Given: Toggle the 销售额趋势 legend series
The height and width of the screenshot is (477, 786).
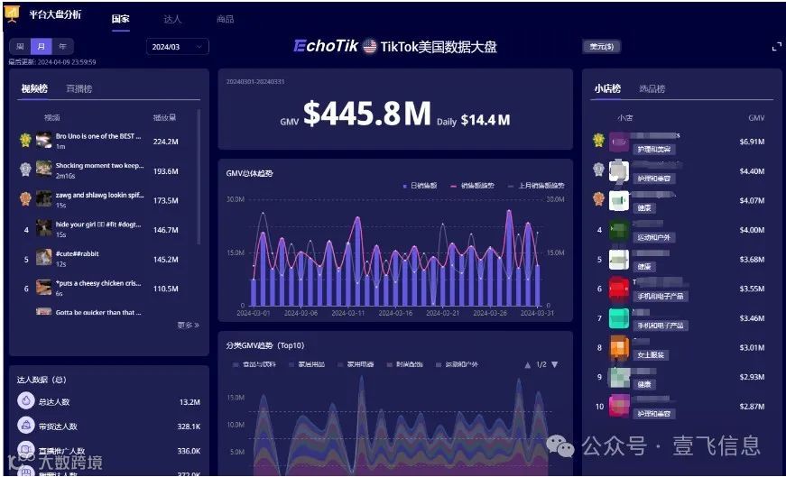Looking at the screenshot, I should click(x=472, y=186).
